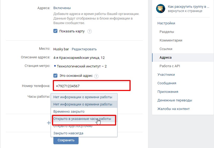This screenshot has height=148, width=214.
Task: Toggle the Это основной адрес checkbox
Action: (55, 75)
